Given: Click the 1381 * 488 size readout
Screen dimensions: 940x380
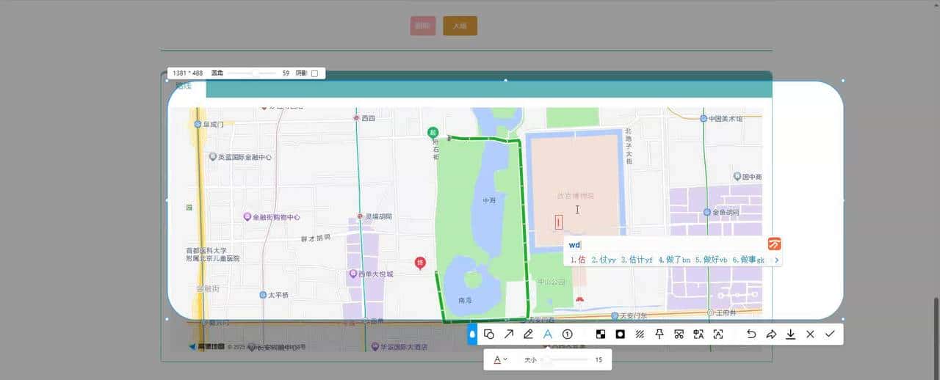Looking at the screenshot, I should point(187,73).
